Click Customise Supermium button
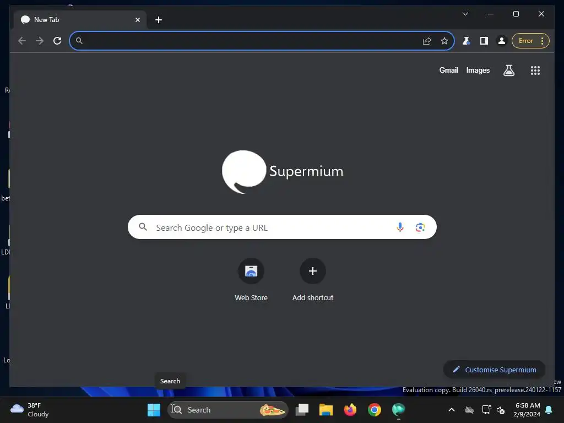564x423 pixels. [494, 370]
